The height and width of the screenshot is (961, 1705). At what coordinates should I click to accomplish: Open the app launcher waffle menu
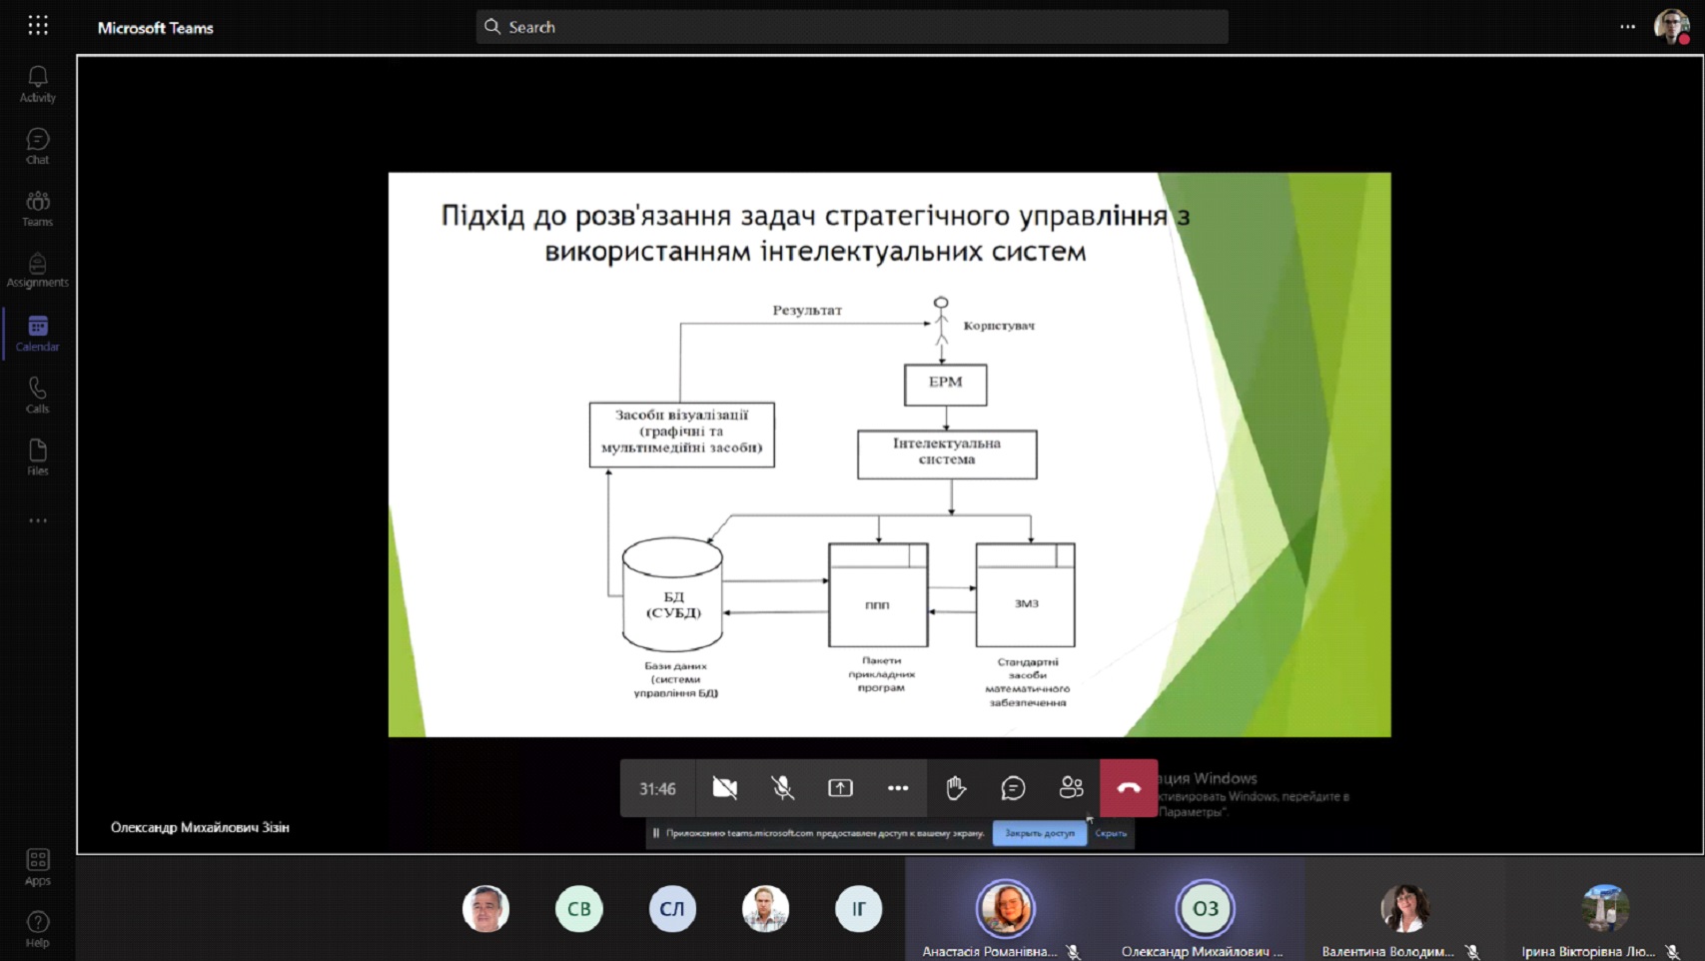[38, 26]
